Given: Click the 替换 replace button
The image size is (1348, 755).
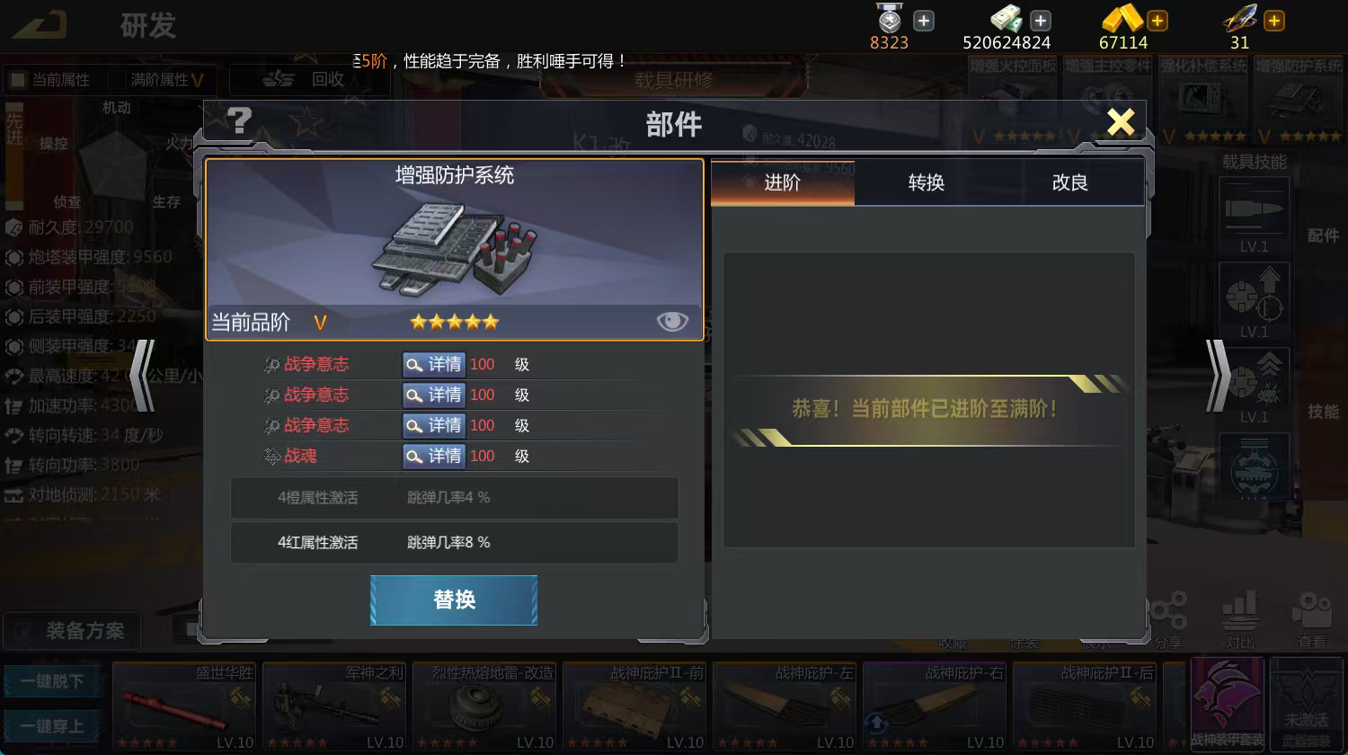Looking at the screenshot, I should coord(454,600).
